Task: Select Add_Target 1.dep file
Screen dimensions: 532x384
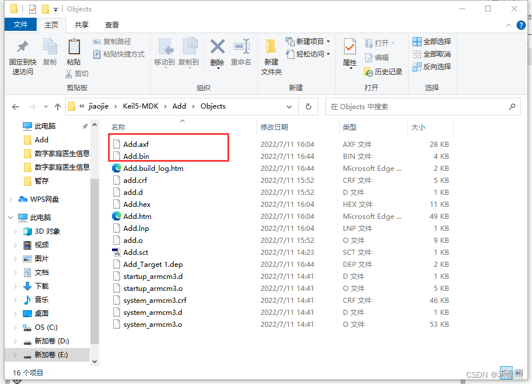Action: pos(153,264)
